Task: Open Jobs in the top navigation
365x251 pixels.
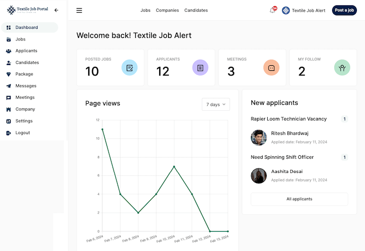Action: (x=145, y=10)
